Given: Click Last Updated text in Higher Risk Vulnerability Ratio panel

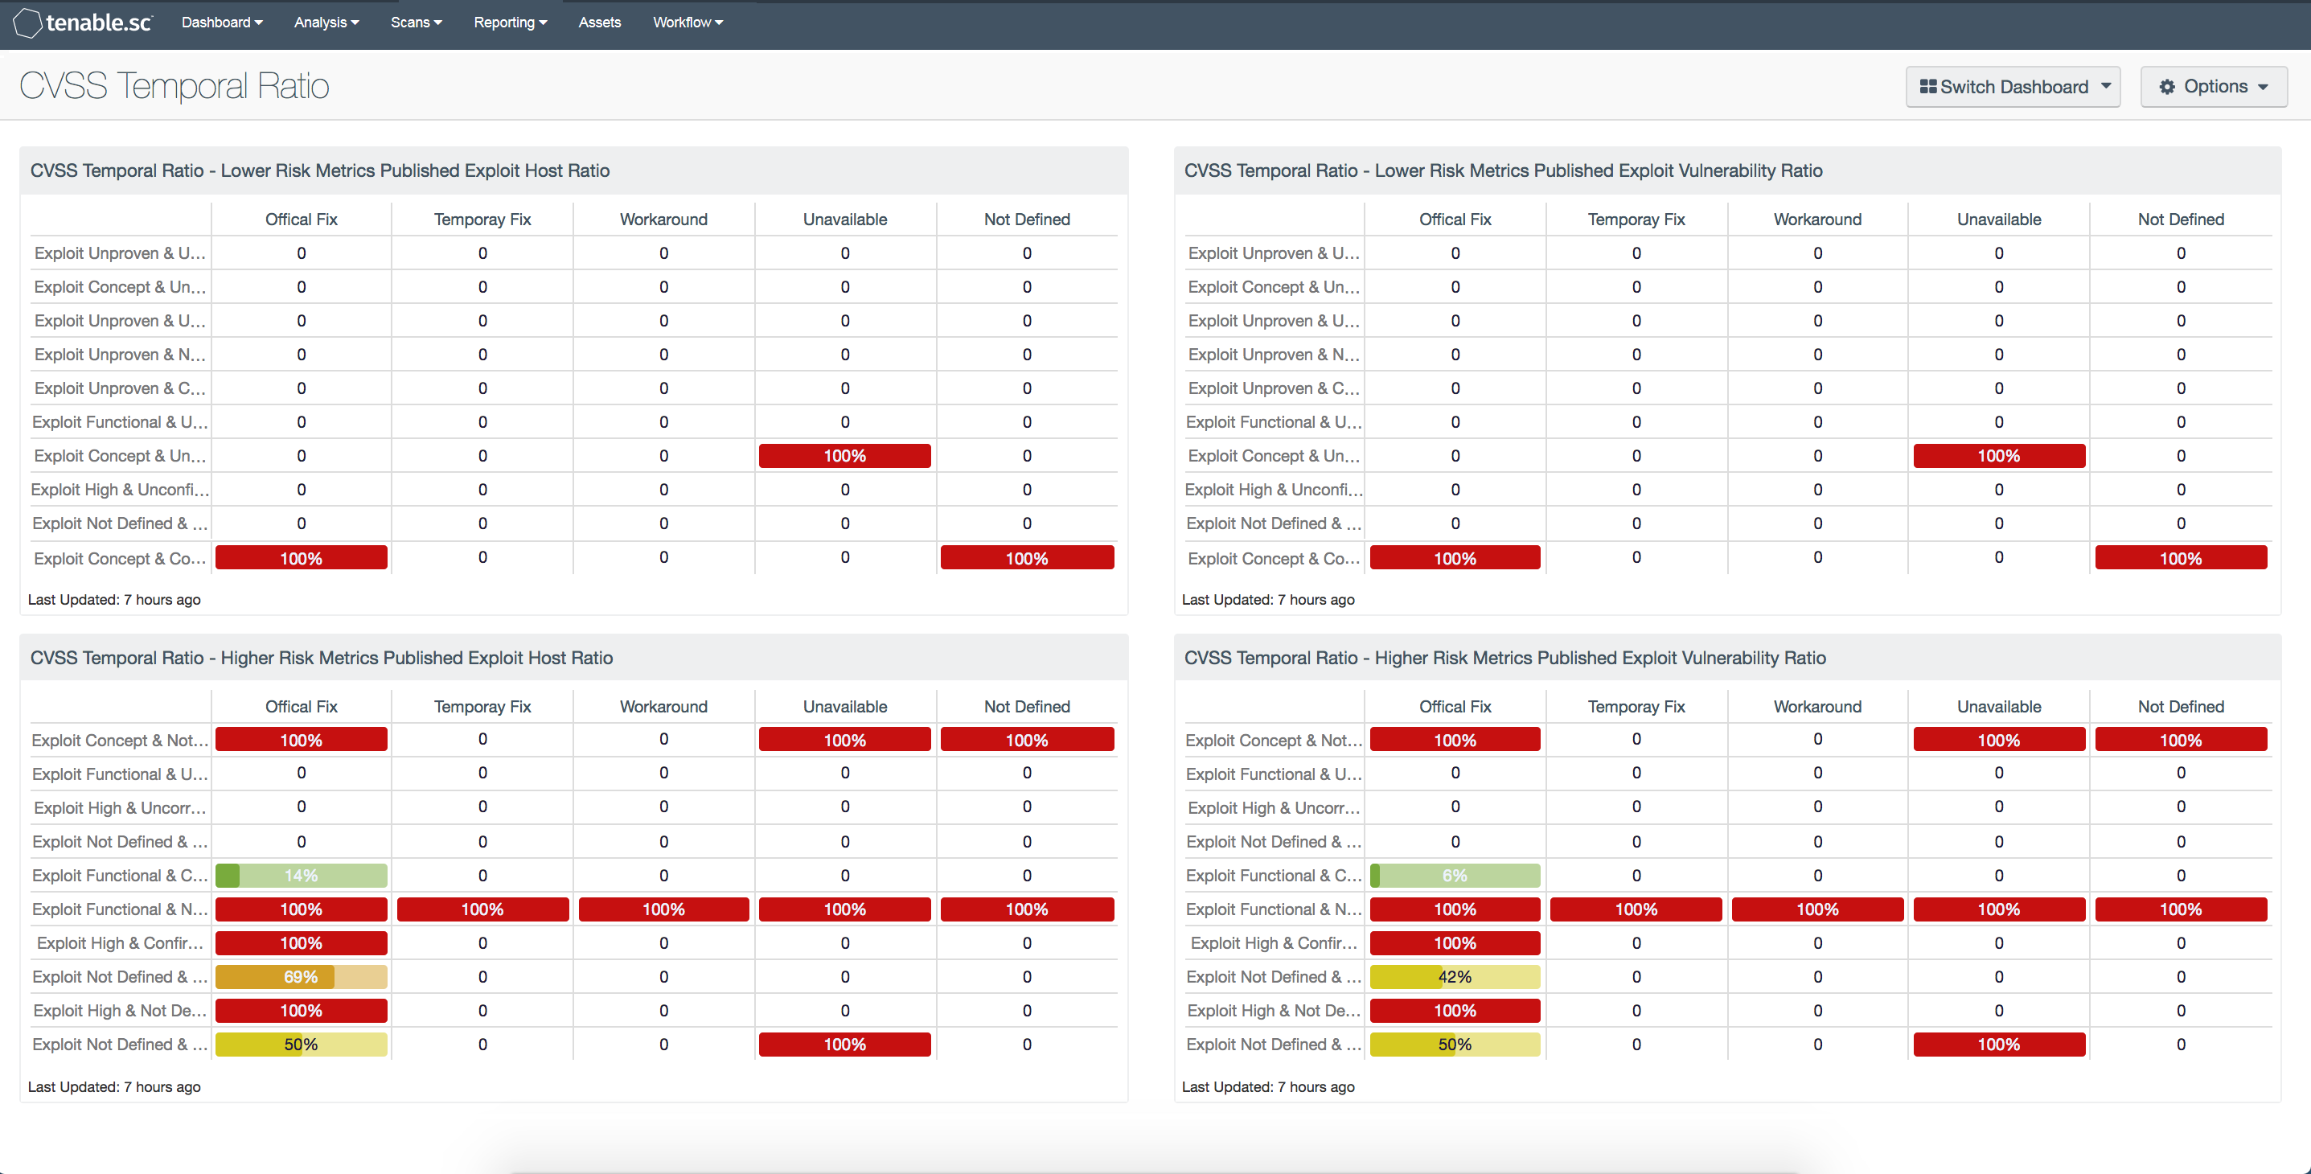Looking at the screenshot, I should pos(1267,1086).
